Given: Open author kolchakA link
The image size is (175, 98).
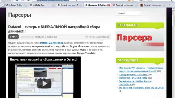Looking at the screenshot, I should coord(40,37).
